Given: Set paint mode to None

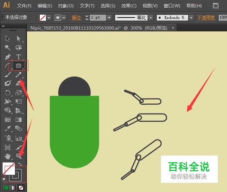Looking at the screenshot, I should (x=21, y=188).
